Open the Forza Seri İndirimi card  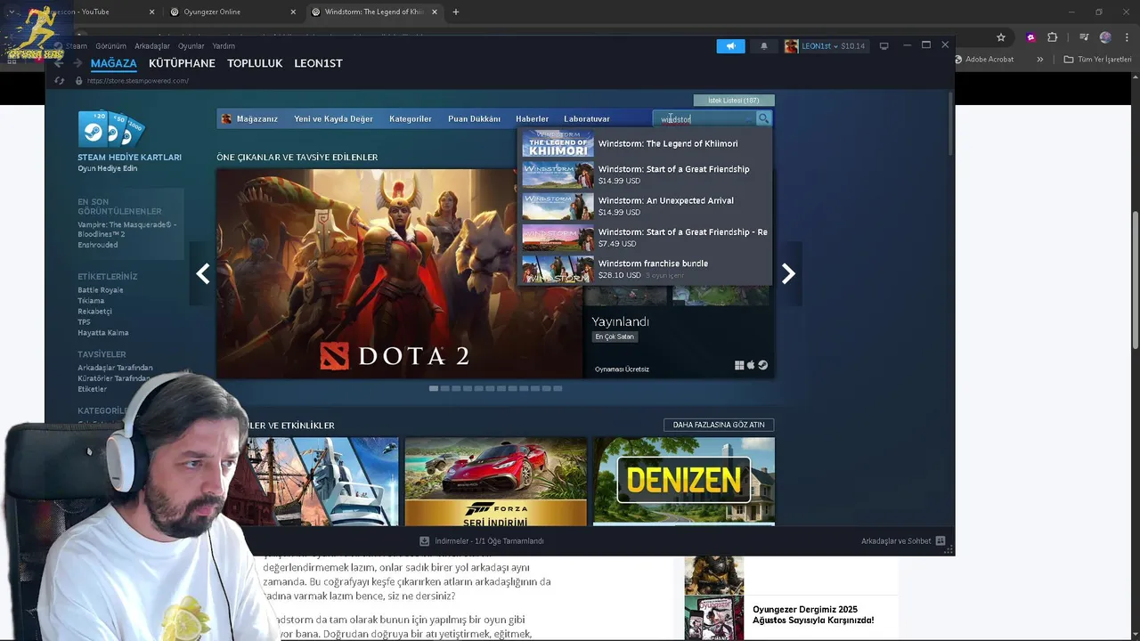pos(496,481)
